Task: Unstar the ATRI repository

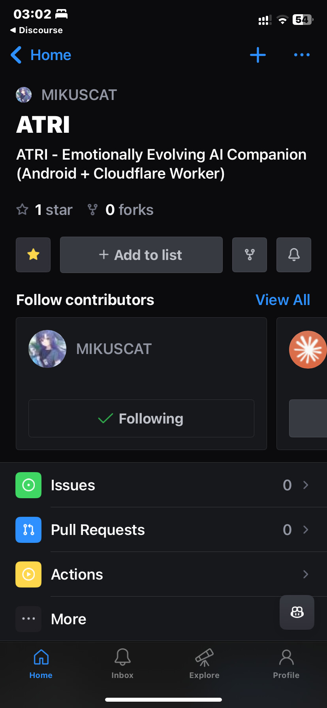Action: click(33, 255)
